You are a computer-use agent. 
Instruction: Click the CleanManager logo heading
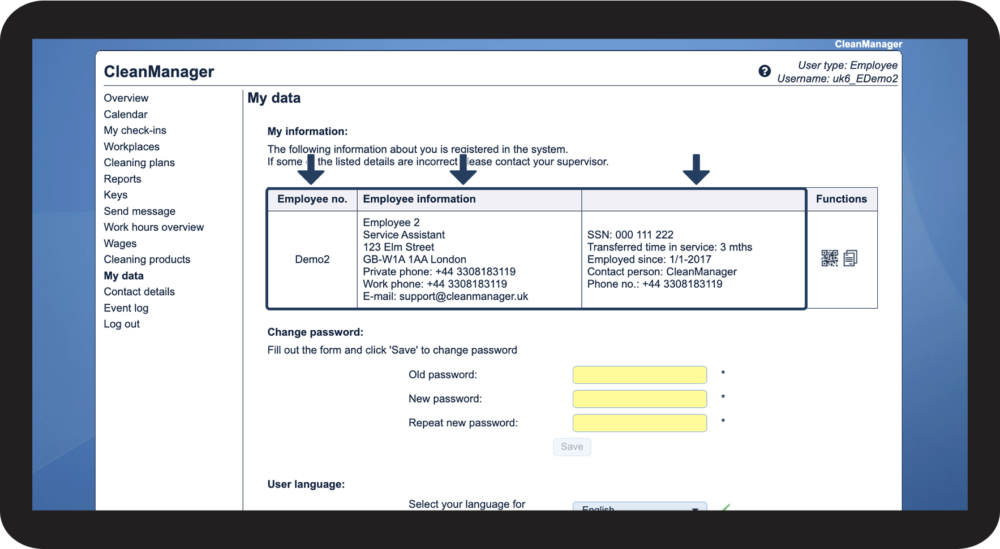159,72
